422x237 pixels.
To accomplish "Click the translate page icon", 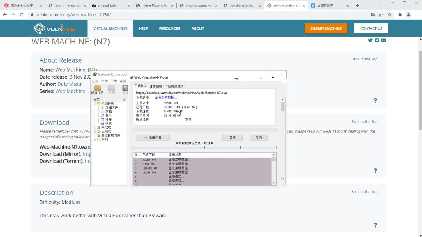I will 373,15.
